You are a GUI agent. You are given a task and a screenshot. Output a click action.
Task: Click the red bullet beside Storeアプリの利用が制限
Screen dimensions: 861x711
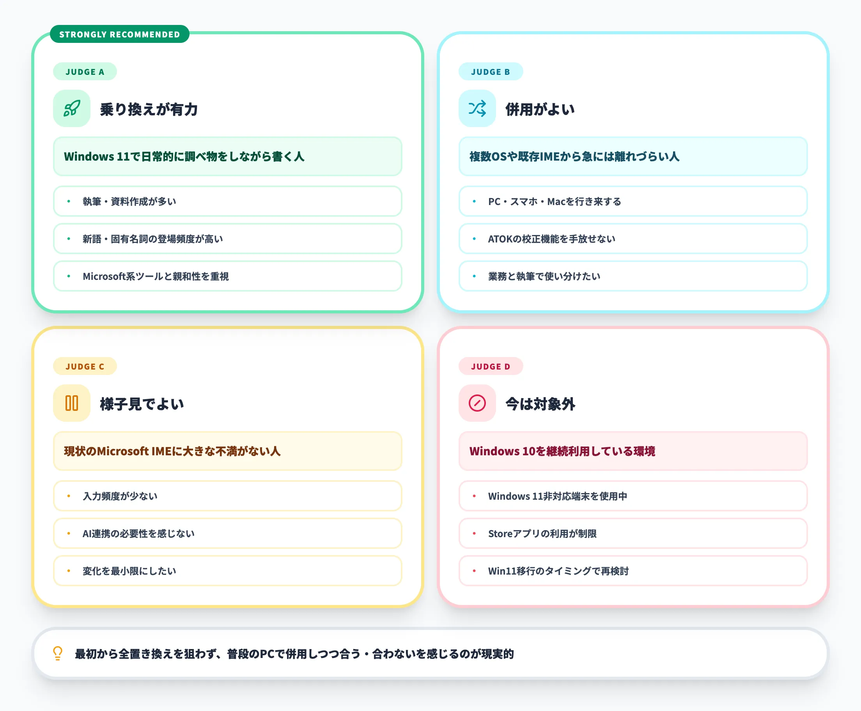click(474, 534)
